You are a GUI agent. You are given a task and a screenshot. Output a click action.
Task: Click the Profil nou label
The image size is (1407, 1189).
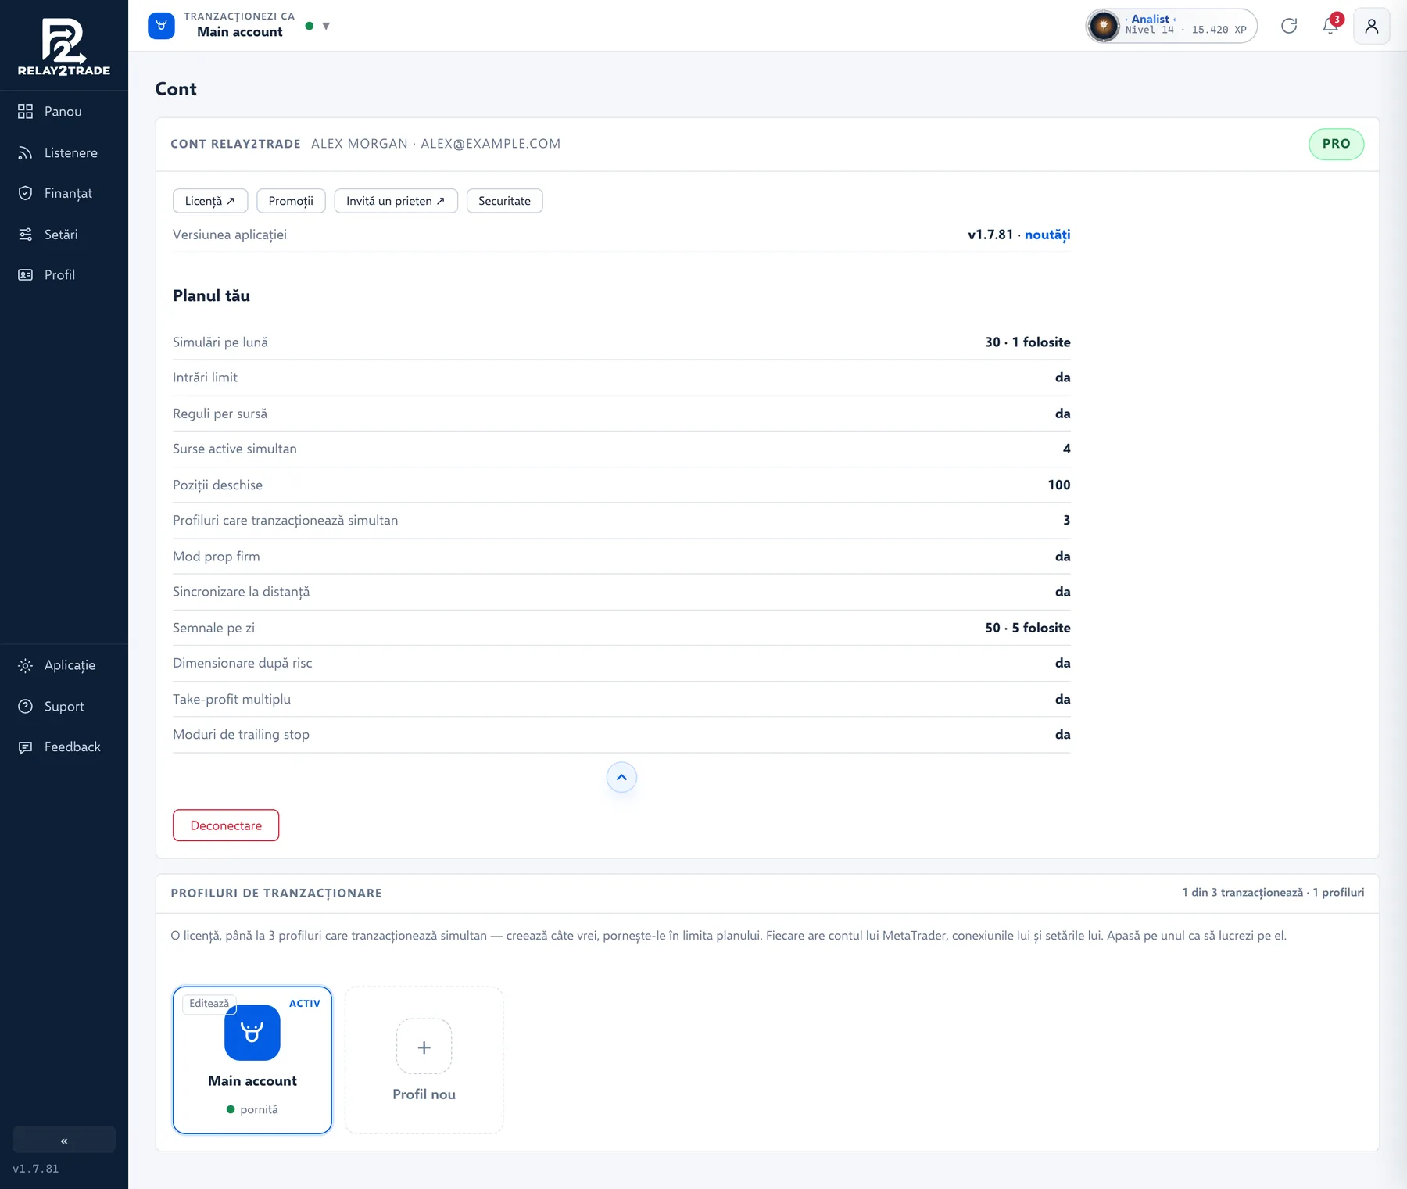click(424, 1094)
